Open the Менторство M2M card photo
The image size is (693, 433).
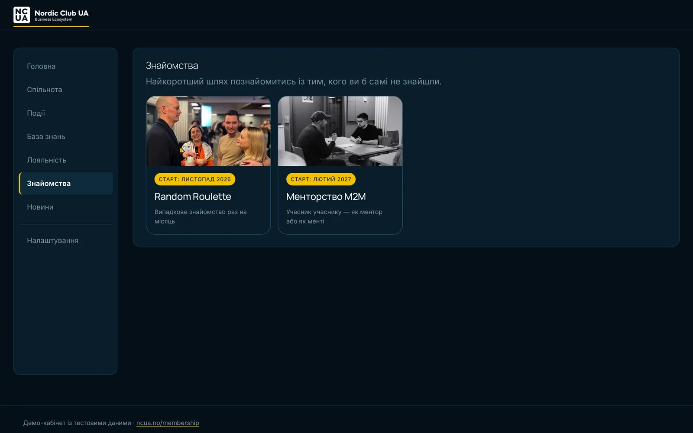point(340,131)
